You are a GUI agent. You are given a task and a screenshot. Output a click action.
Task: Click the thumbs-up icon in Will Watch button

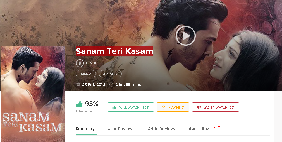[114, 107]
